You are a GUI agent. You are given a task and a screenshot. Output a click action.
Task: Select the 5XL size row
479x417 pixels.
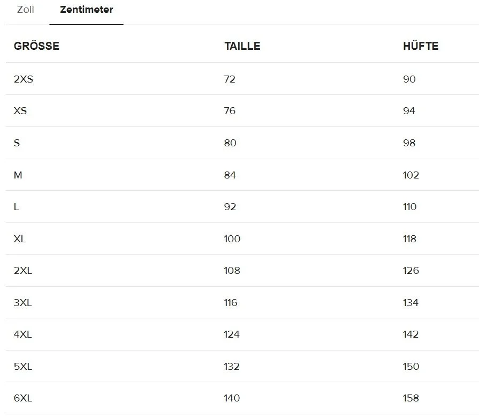242,366
